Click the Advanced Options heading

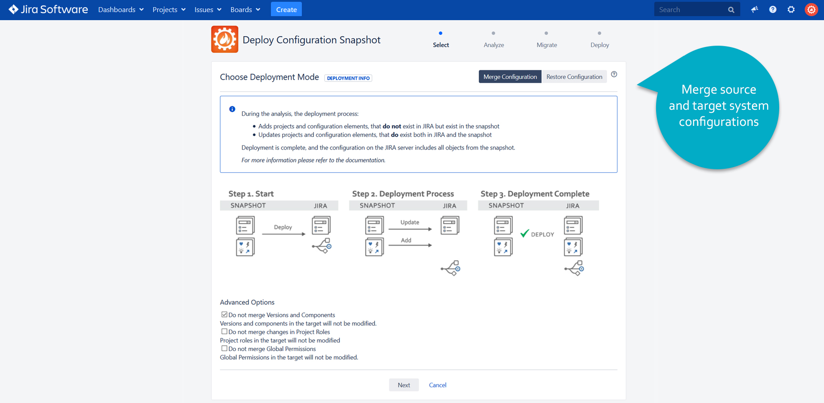(x=247, y=302)
